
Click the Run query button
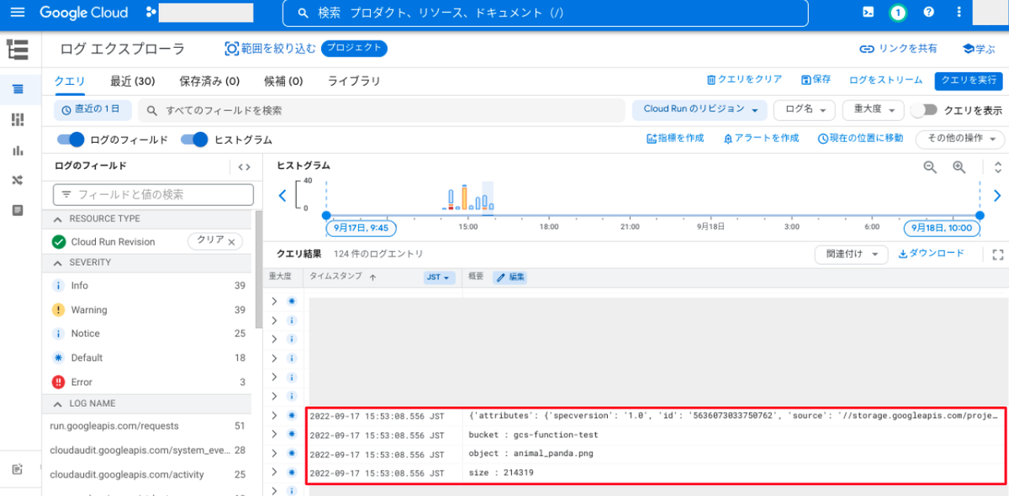click(969, 80)
